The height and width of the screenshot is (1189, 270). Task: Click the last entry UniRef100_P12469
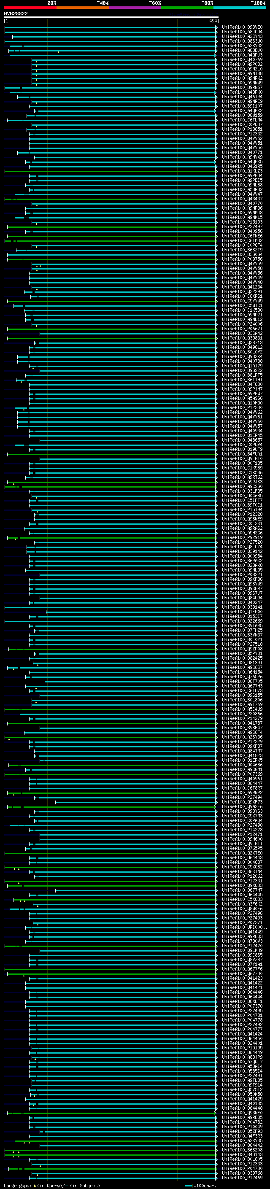[x=242, y=1178]
